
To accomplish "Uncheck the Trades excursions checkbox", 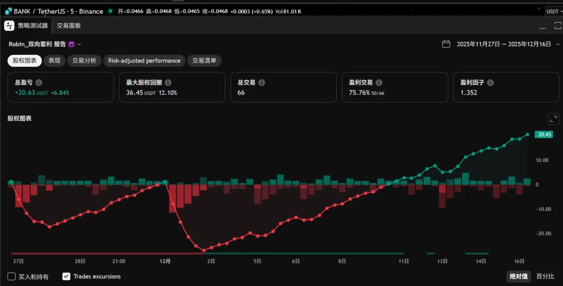I will click(66, 277).
